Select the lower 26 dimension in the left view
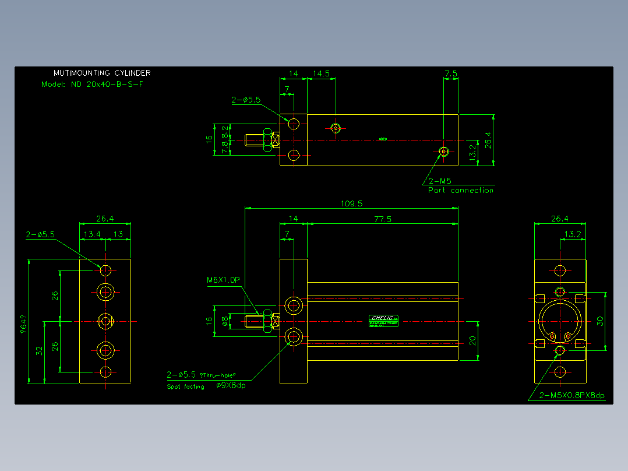 pyautogui.click(x=55, y=346)
